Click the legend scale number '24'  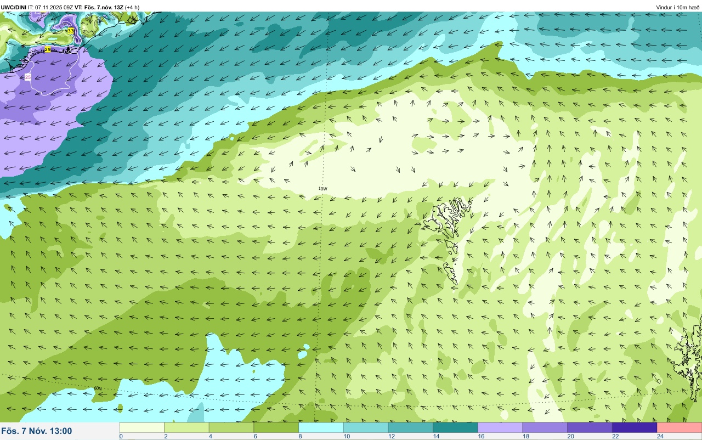point(660,436)
